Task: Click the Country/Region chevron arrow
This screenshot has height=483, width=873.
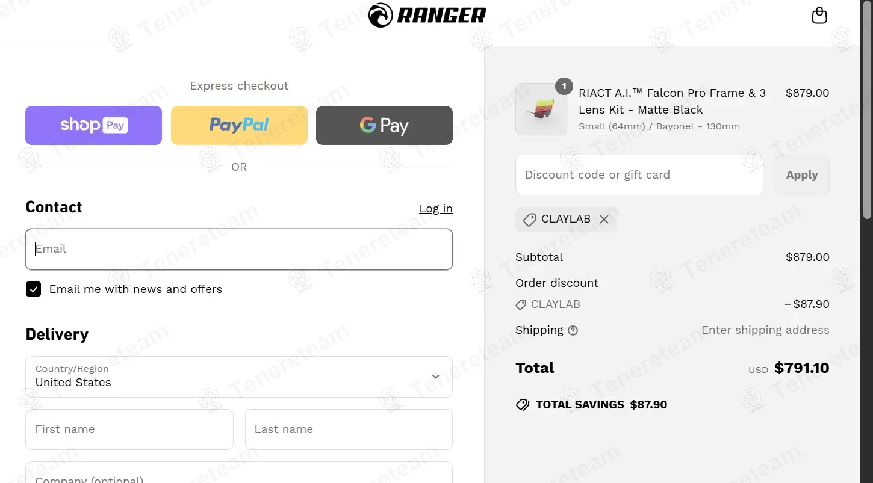Action: coord(436,377)
